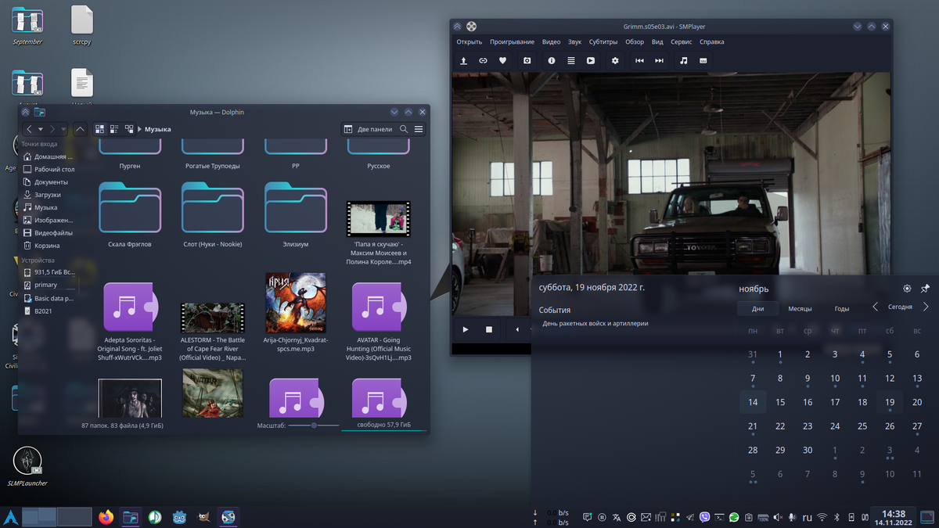This screenshot has width=939, height=528.
Task: Stop playback with SMPlayer stop button
Action: click(489, 329)
